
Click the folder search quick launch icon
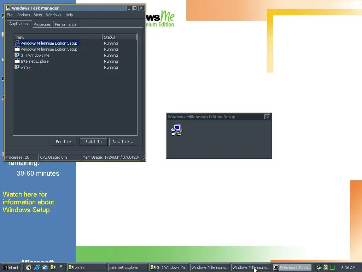tap(53, 267)
